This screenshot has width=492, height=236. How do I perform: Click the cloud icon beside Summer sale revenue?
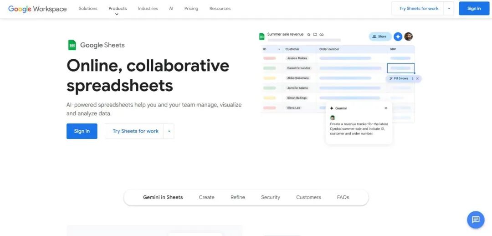click(322, 34)
